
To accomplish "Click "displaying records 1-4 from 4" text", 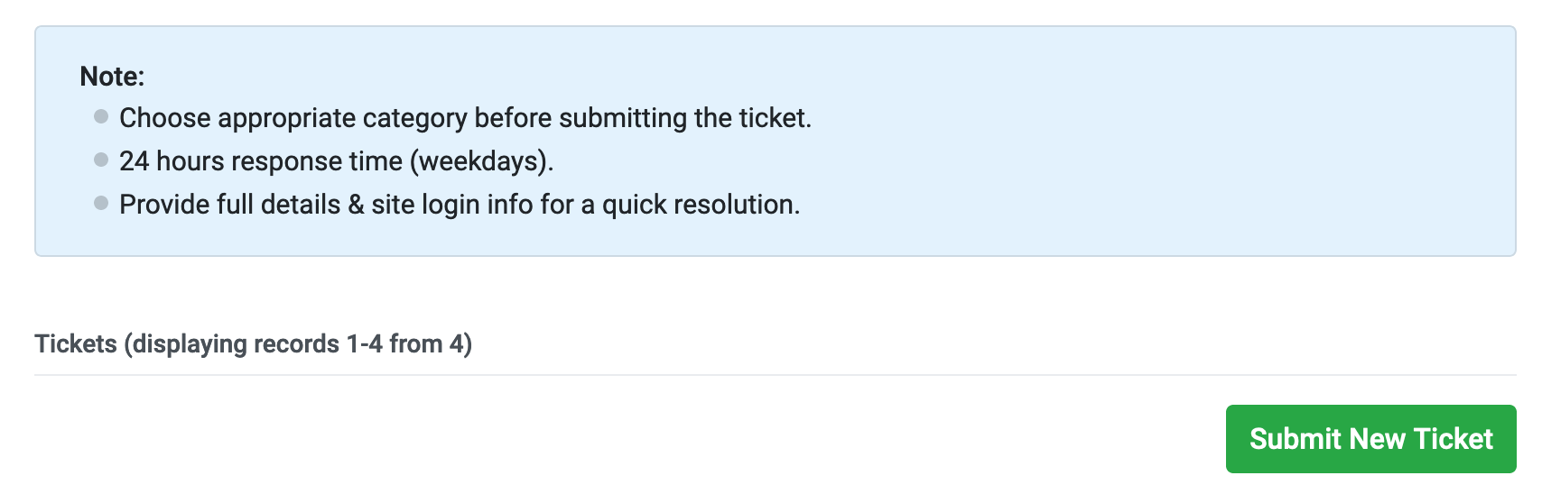I will pyautogui.click(x=298, y=344).
